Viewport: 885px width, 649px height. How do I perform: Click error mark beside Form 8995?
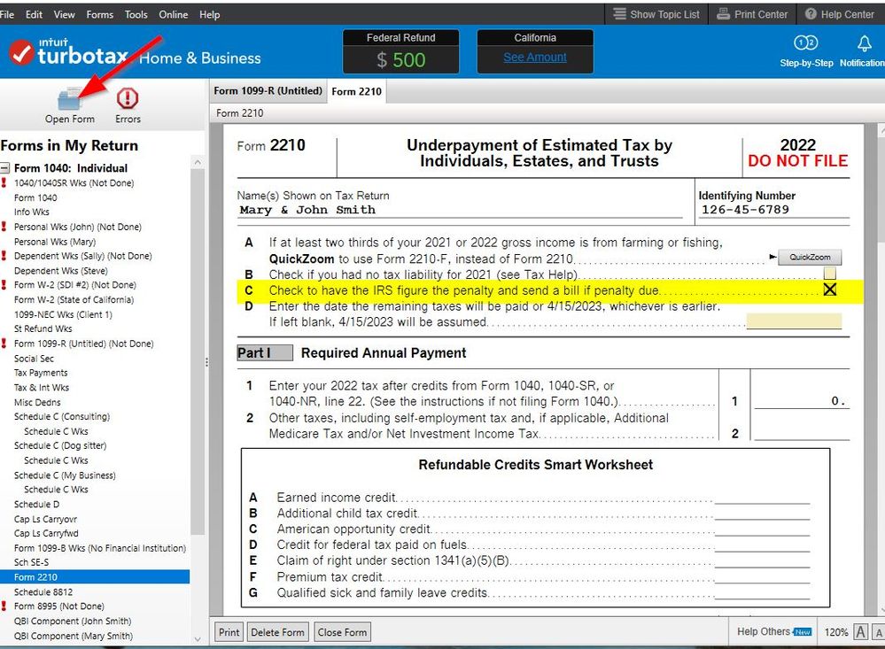pyautogui.click(x=4, y=606)
